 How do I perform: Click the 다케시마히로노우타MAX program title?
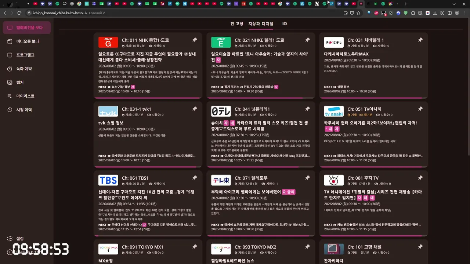tap(346, 54)
